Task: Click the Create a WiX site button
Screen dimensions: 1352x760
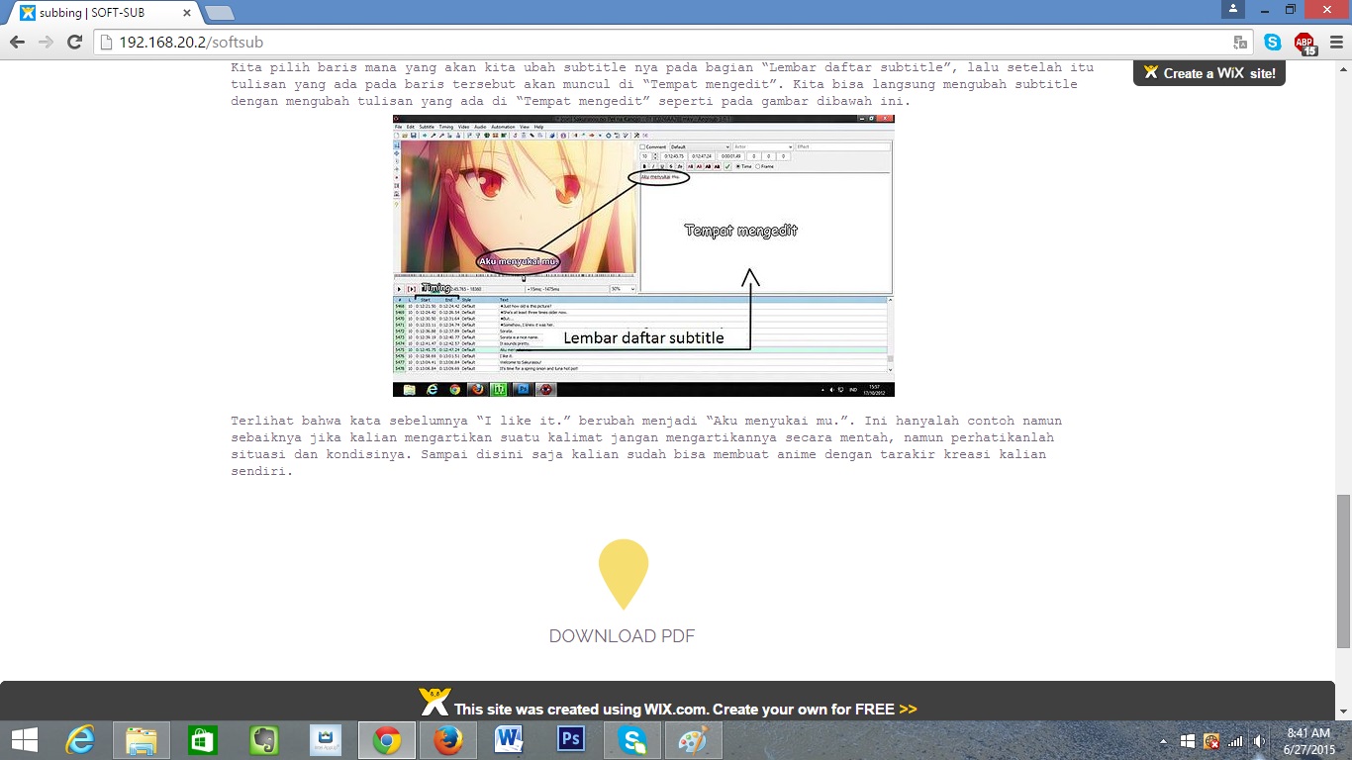Action: (1209, 73)
